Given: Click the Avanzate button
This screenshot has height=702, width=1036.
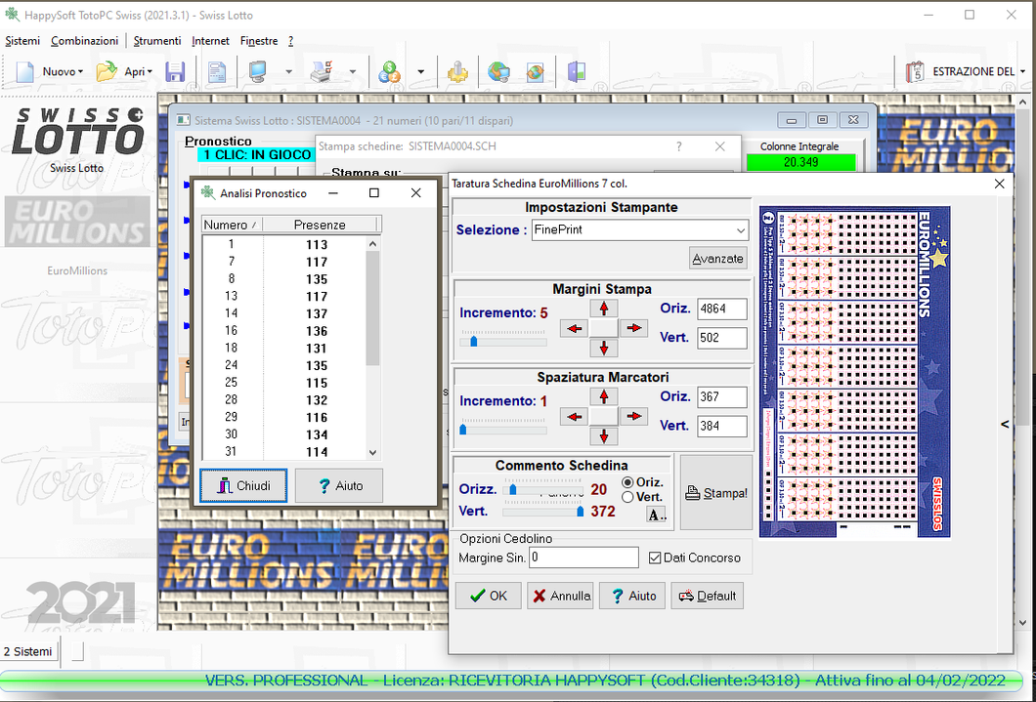Looking at the screenshot, I should pos(717,259).
